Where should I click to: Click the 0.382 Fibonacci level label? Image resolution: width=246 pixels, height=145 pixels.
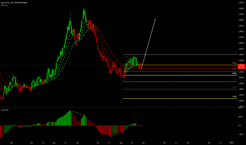pos(234,63)
